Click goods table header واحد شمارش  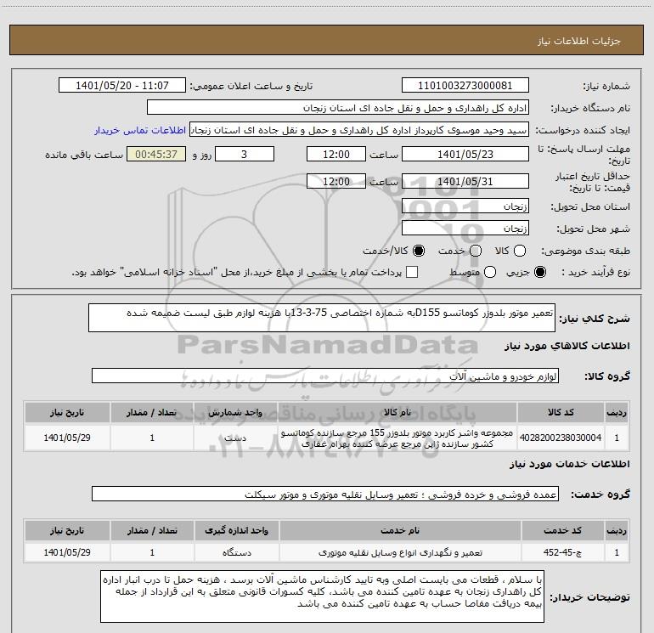point(235,412)
